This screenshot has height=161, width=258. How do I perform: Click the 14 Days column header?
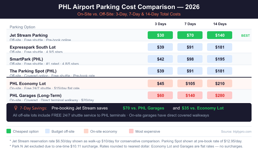220,24
